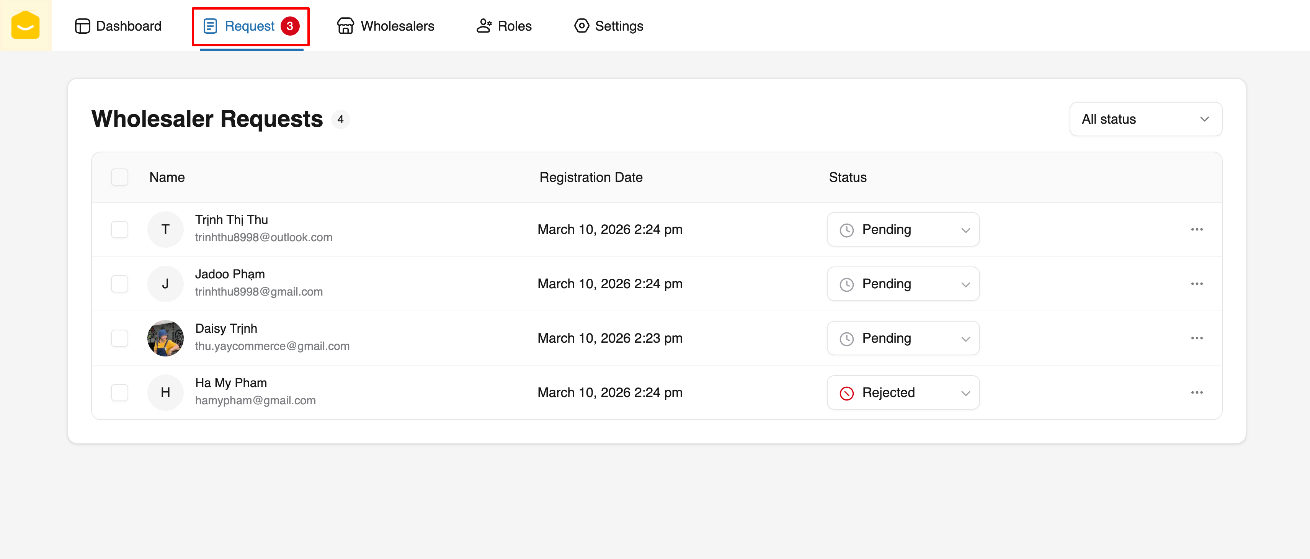Click the yellow smiley logo icon
Viewport: 1310px width, 559px height.
point(25,25)
